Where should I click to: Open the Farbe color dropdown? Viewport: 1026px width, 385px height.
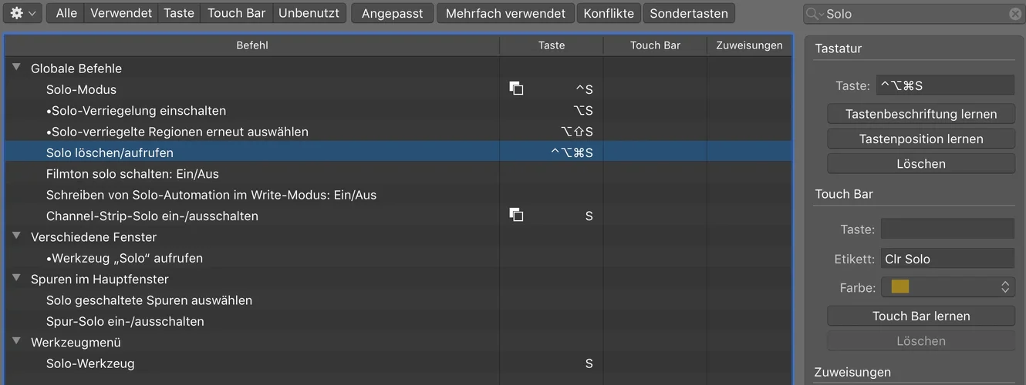[x=947, y=287]
